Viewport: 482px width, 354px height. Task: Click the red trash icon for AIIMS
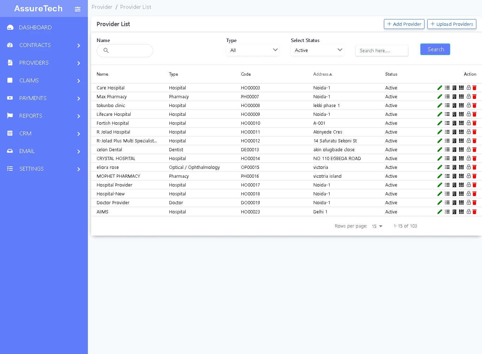coord(475,212)
